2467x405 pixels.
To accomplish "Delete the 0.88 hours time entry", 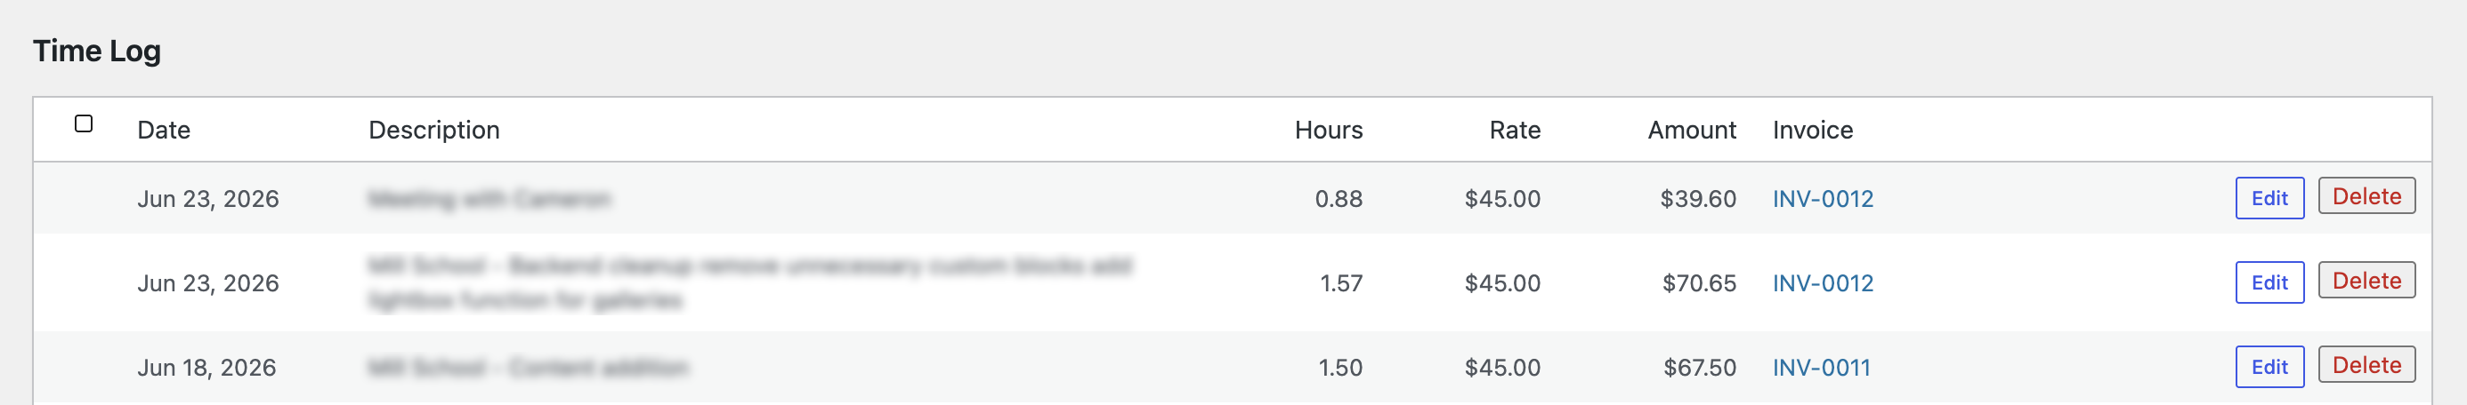I will tap(2366, 195).
